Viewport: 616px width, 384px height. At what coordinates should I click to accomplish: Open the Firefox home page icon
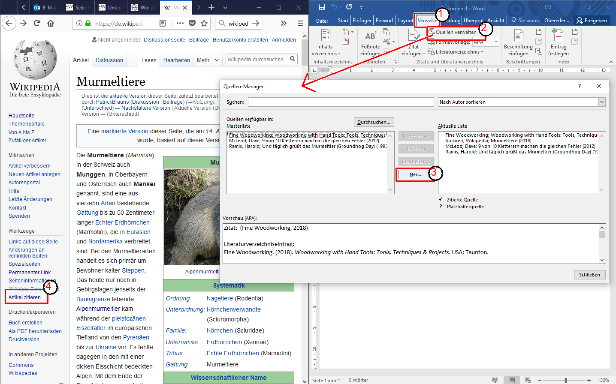pos(51,23)
